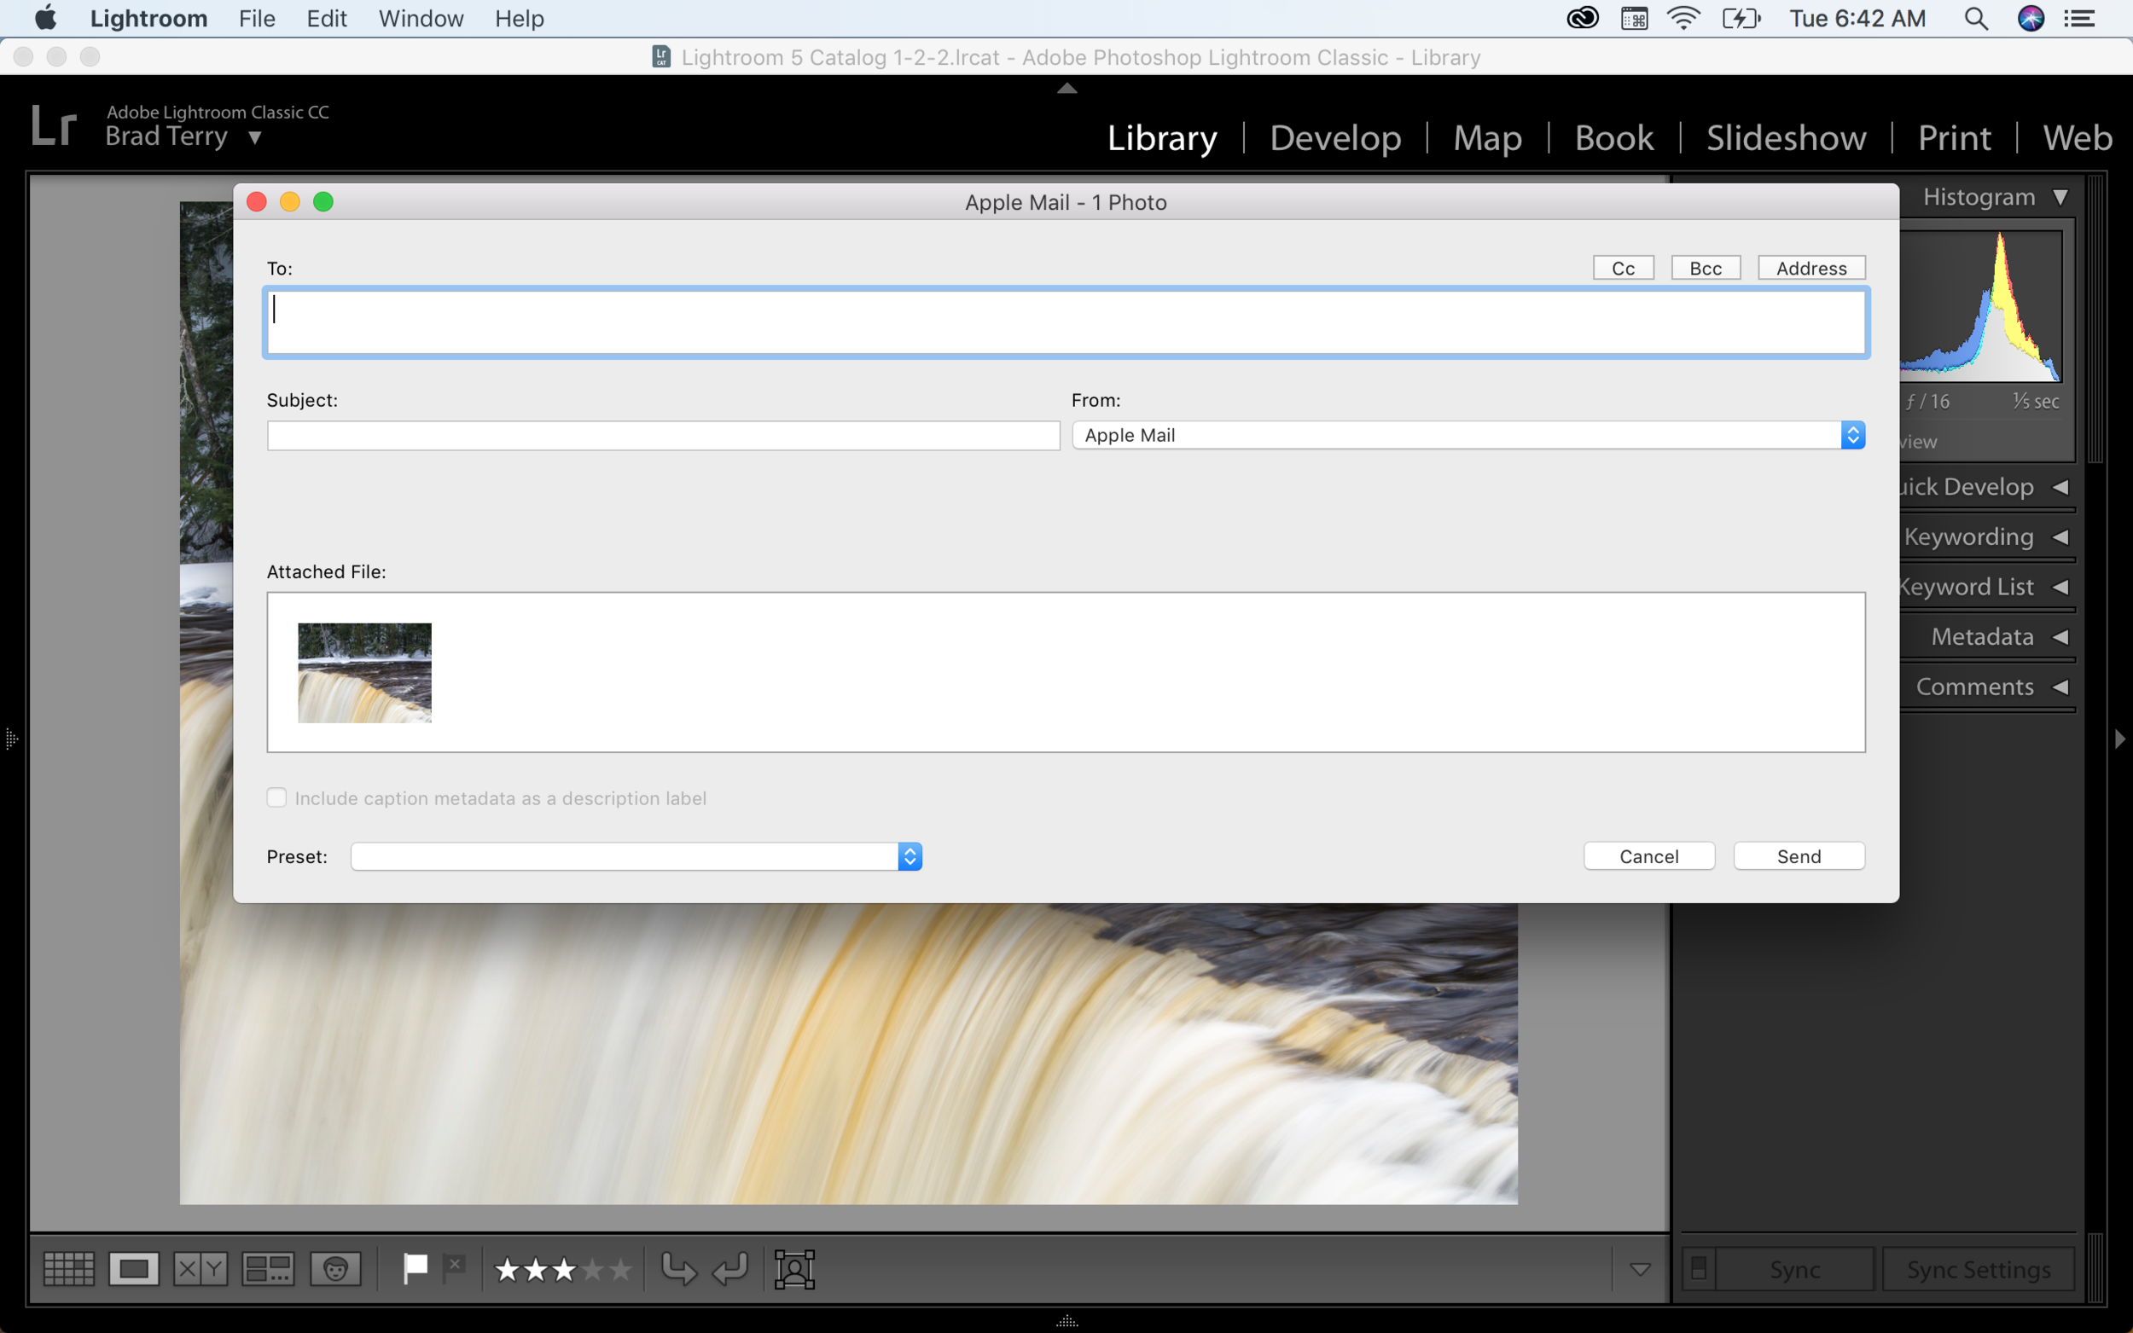Open Notification Center list icon
This screenshot has height=1333, width=2133.
click(x=2080, y=19)
